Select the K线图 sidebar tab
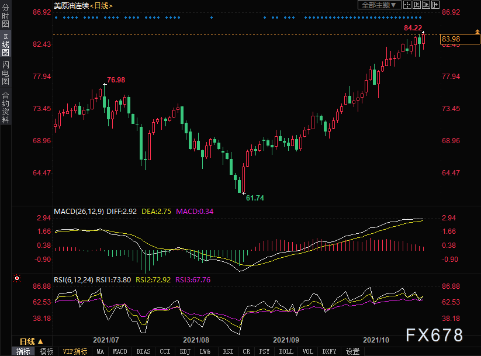Viewport: 481px width, 356px height. coord(5,45)
